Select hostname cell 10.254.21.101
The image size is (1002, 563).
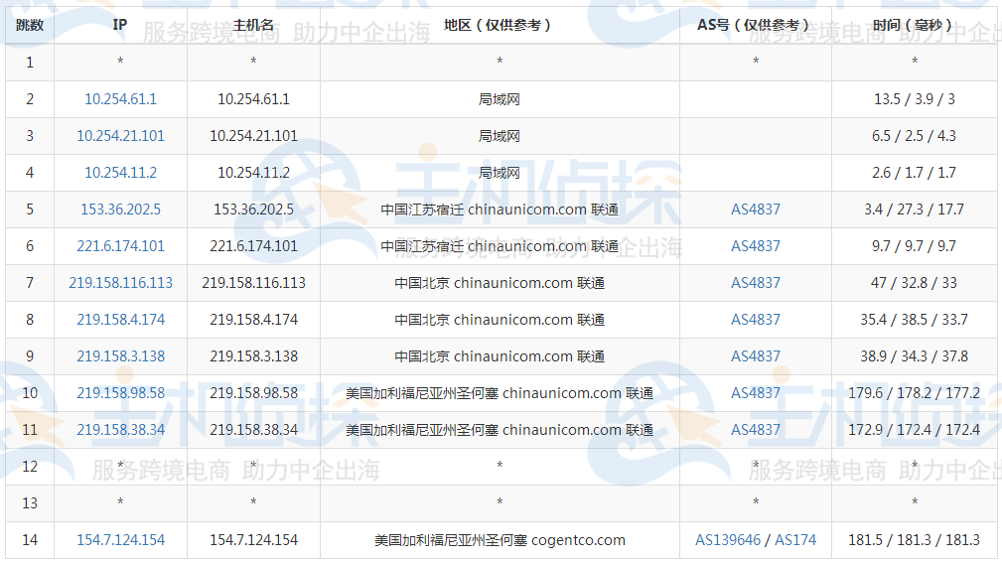tap(253, 136)
